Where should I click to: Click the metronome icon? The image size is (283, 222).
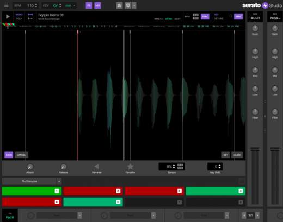click(x=119, y=5)
